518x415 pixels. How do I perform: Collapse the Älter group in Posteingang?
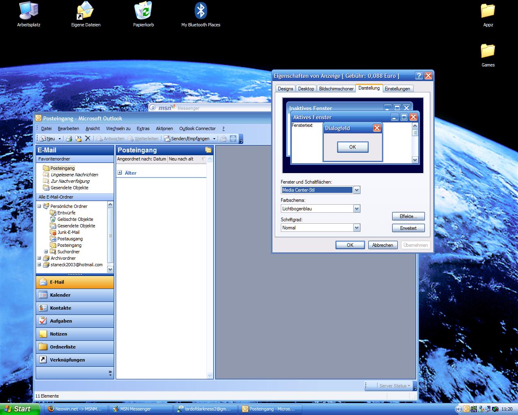(119, 173)
